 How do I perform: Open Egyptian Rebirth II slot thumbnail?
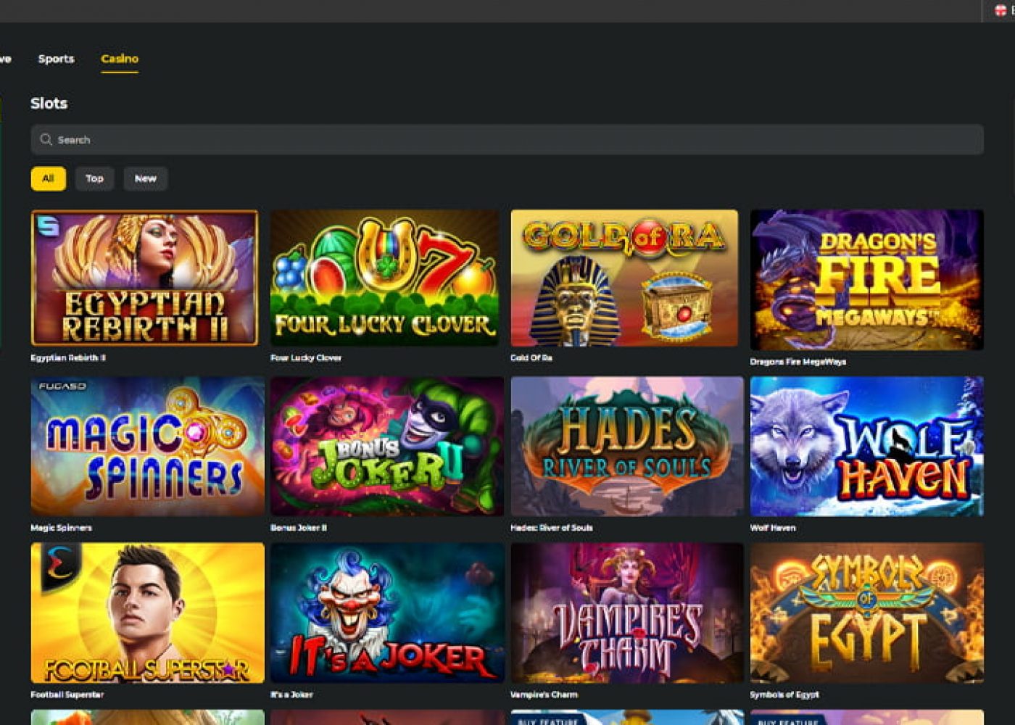(x=144, y=278)
